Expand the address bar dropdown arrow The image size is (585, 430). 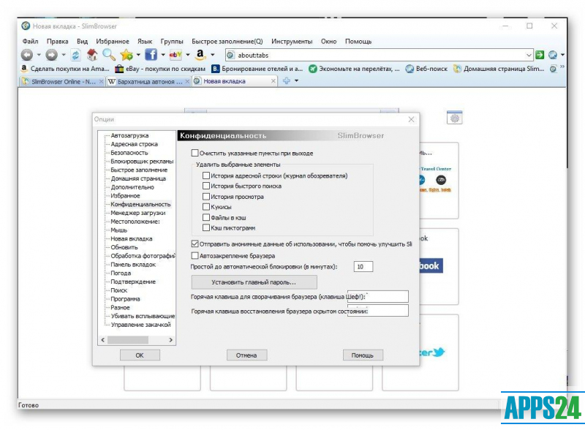click(x=529, y=55)
